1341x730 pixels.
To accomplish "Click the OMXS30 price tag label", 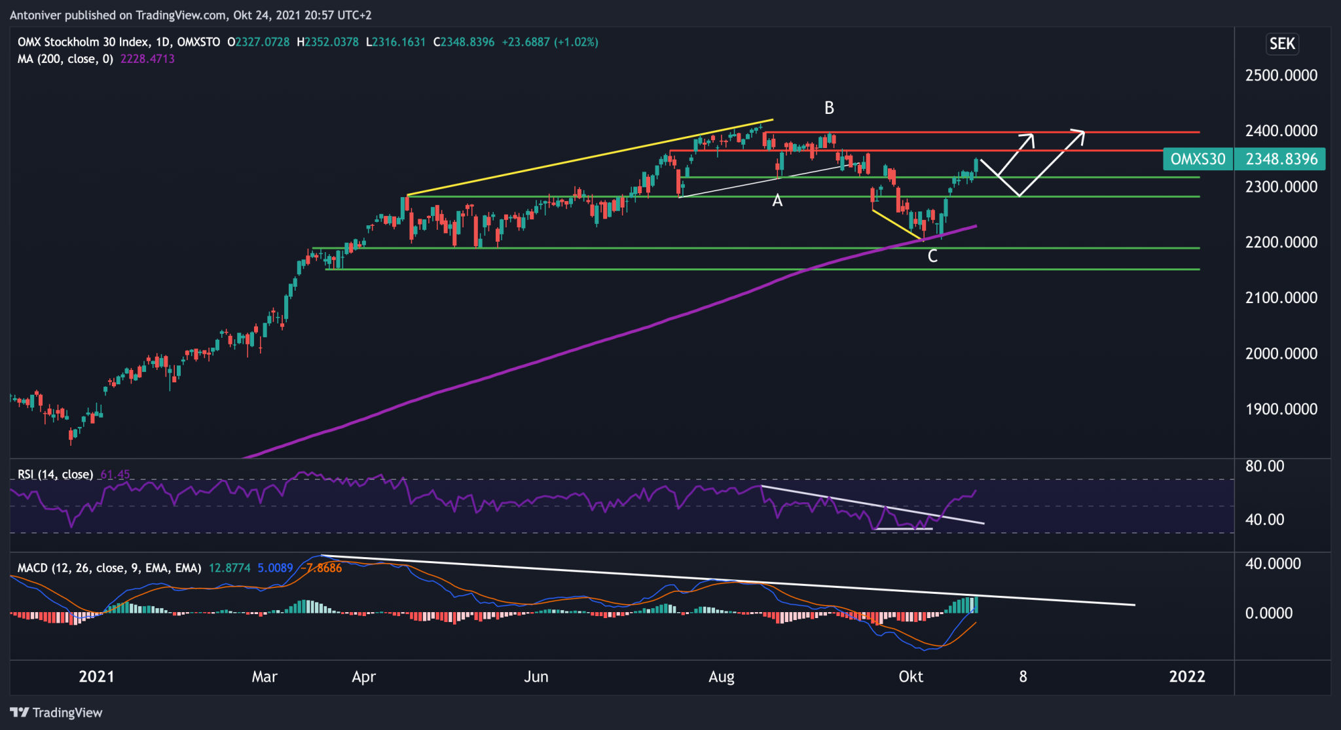I will (x=1198, y=159).
